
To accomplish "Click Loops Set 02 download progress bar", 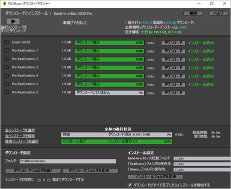I will coord(110,42).
